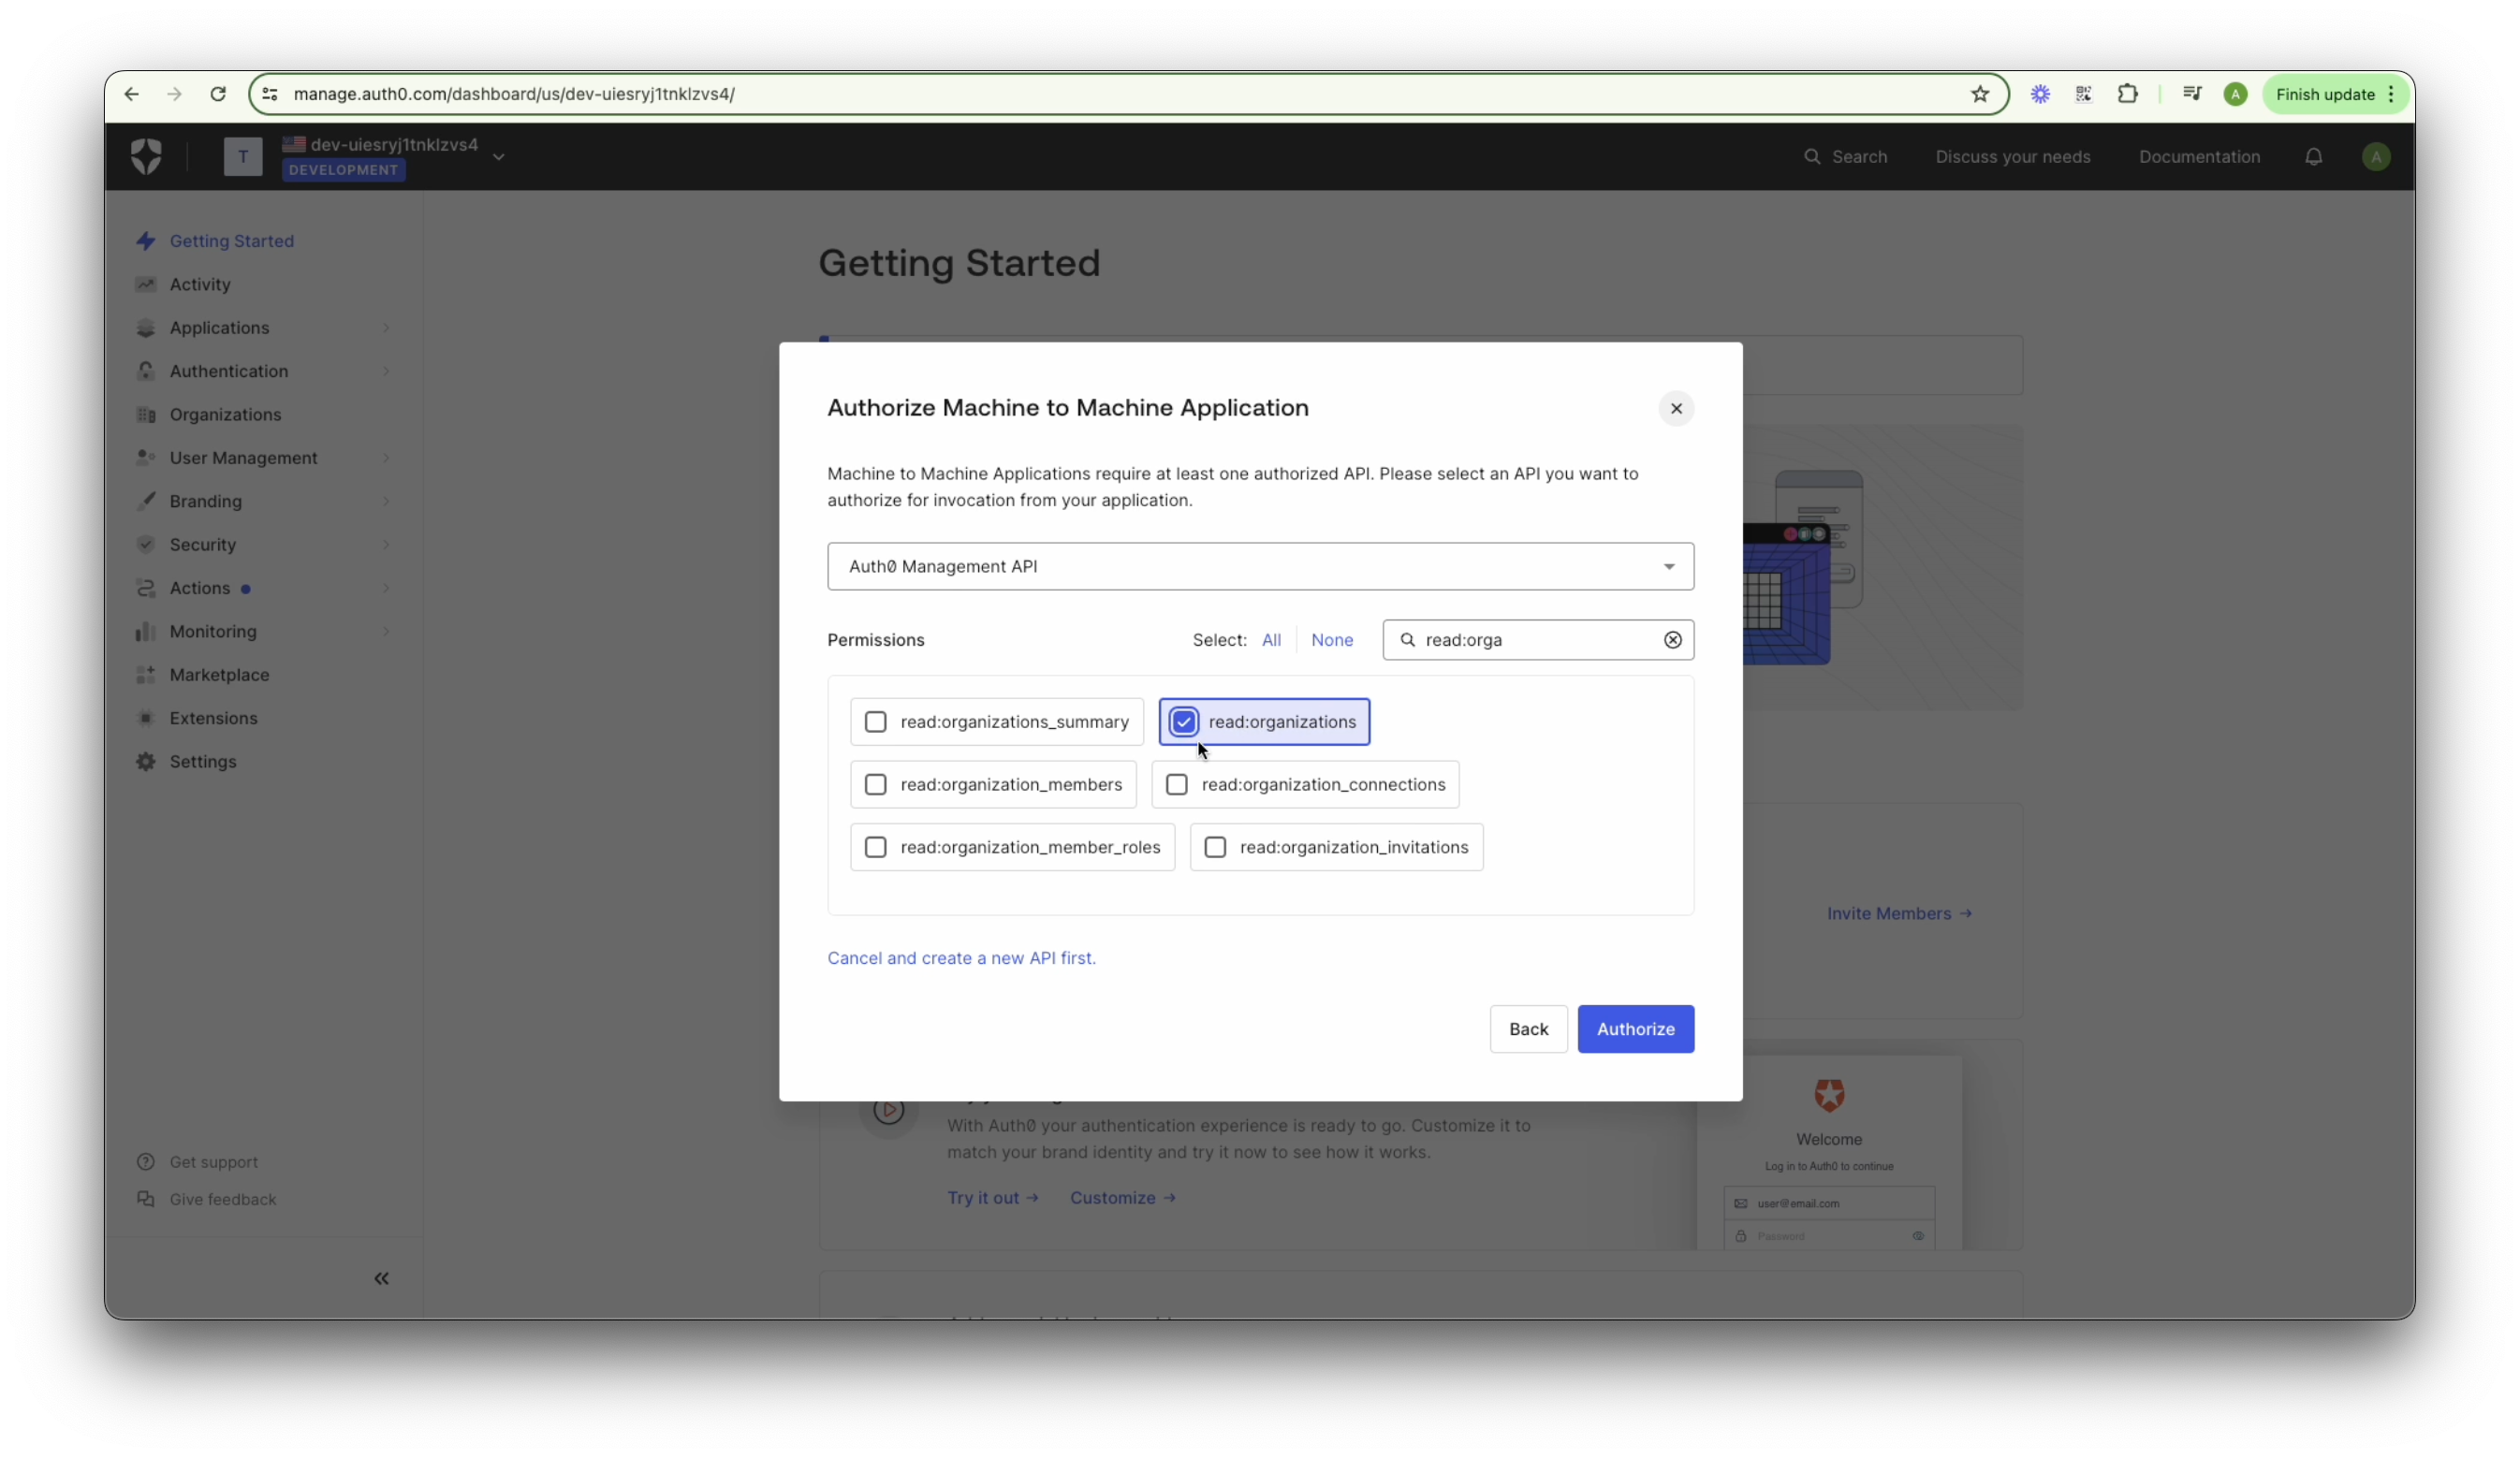Click the Get support help icon
The width and height of the screenshot is (2520, 1458).
[x=146, y=1162]
